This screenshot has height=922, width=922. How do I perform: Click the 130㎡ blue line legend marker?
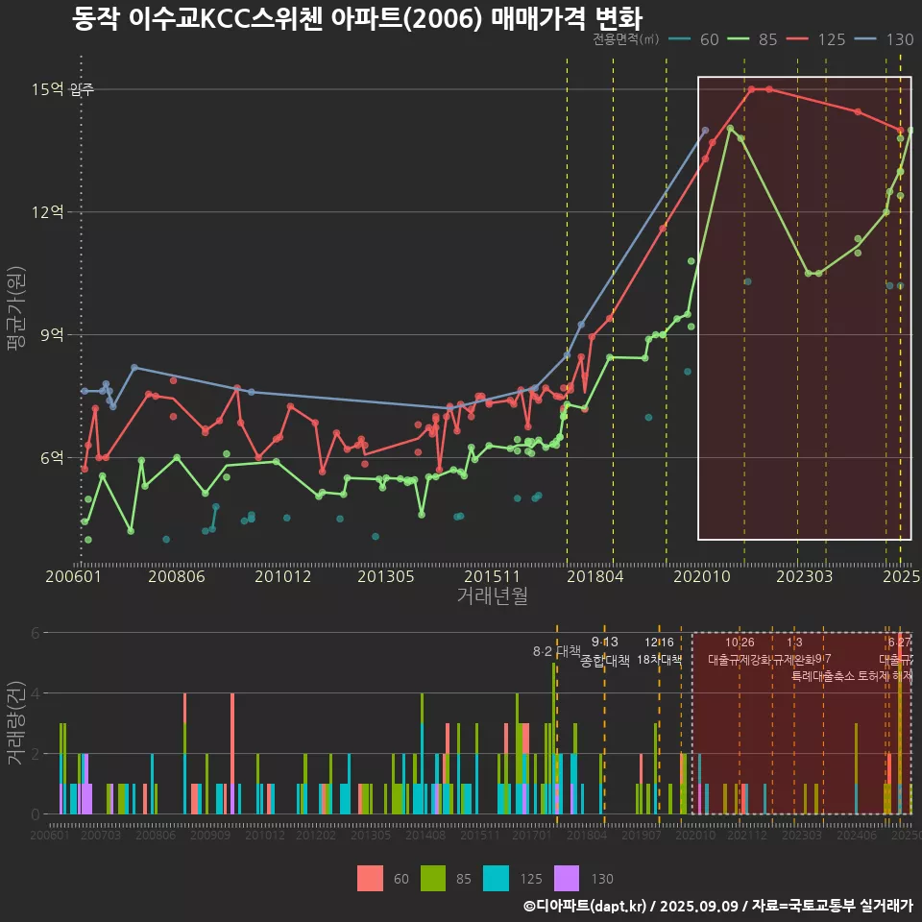[x=867, y=39]
